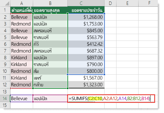164x113 pixels.
Task: Select column F header
Action: click(148, 3)
